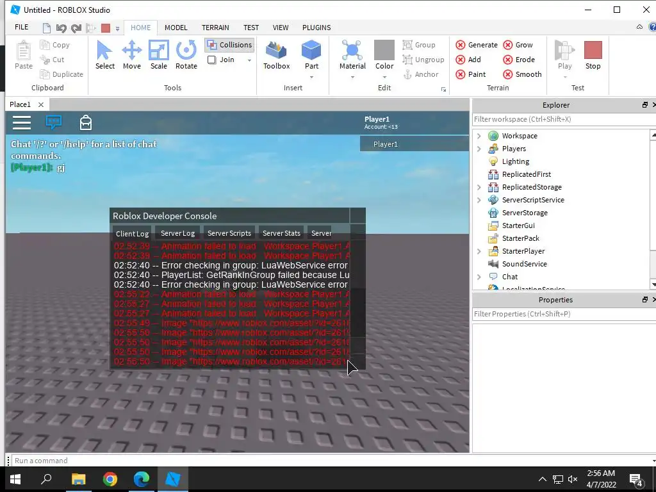Select ReplicatedFirst in Explorer
Image resolution: width=656 pixels, height=492 pixels.
(527, 174)
